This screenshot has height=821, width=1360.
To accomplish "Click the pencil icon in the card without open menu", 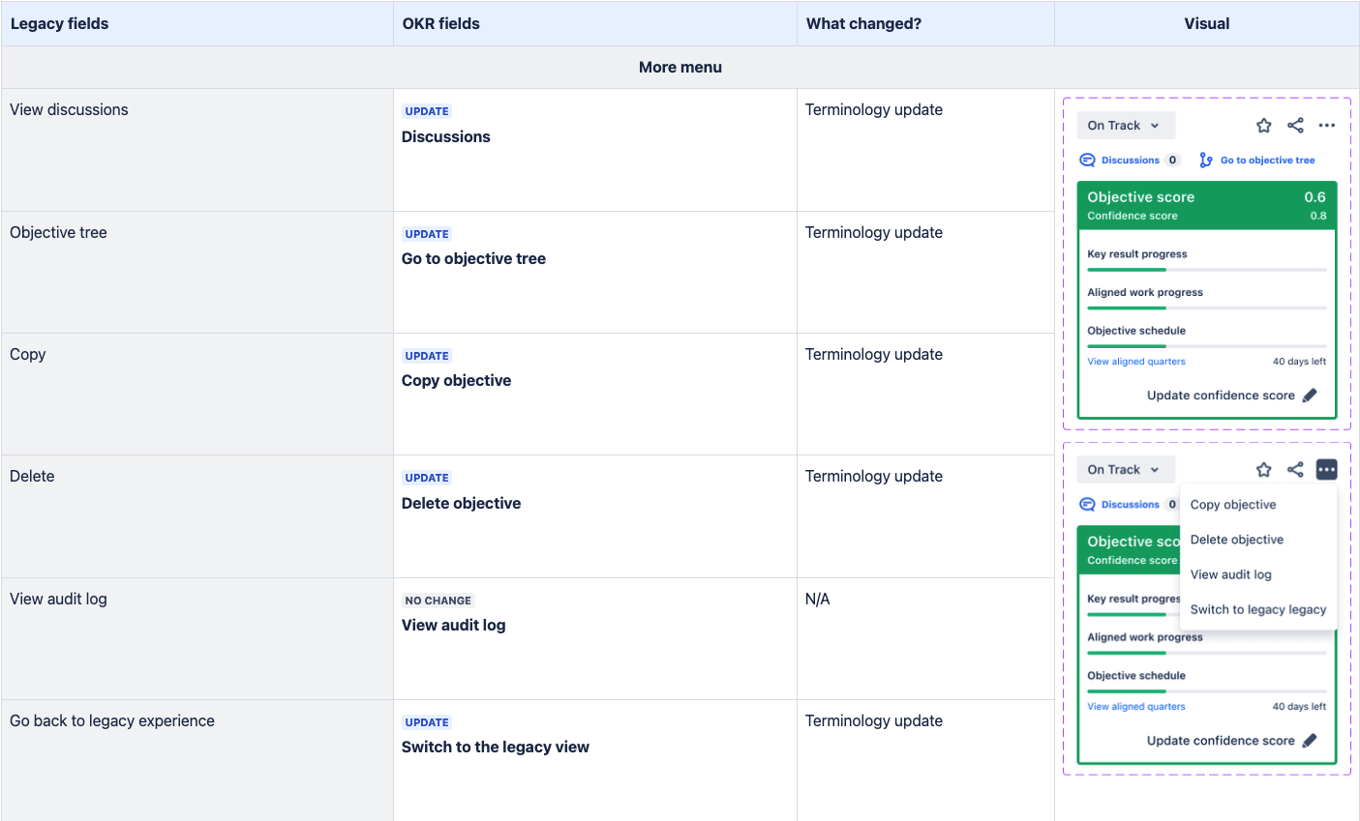I will click(x=1310, y=396).
